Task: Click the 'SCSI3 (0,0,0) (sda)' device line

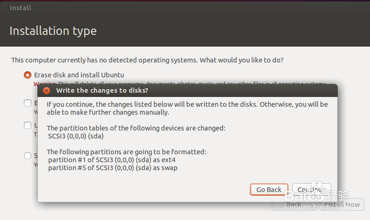Action: coord(76,136)
